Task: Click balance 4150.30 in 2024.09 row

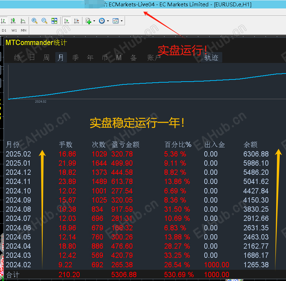Action: [x=256, y=200]
